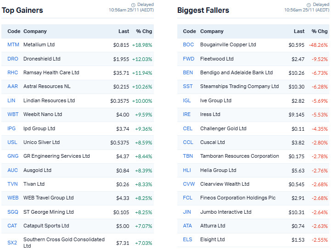Image resolution: width=333 pixels, height=249 pixels.
Task: Click the -9.52% change value
Action: pos(320,59)
